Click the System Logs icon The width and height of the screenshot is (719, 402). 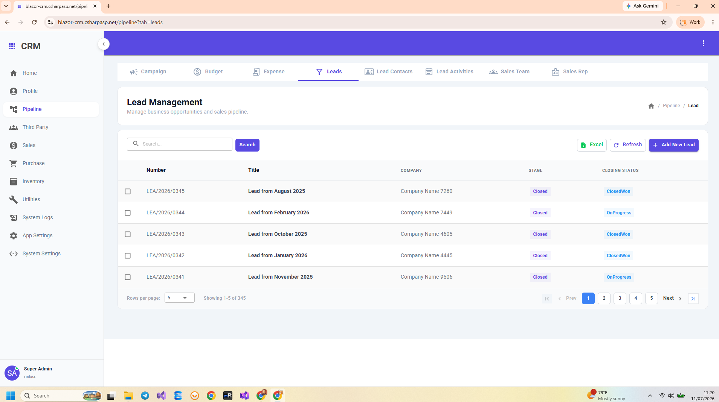click(14, 218)
